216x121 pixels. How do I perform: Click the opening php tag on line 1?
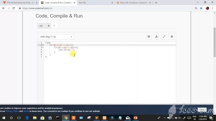[48, 43]
